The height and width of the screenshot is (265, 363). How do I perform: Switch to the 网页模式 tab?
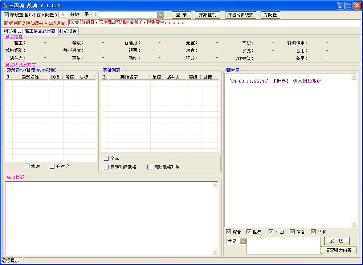12,31
